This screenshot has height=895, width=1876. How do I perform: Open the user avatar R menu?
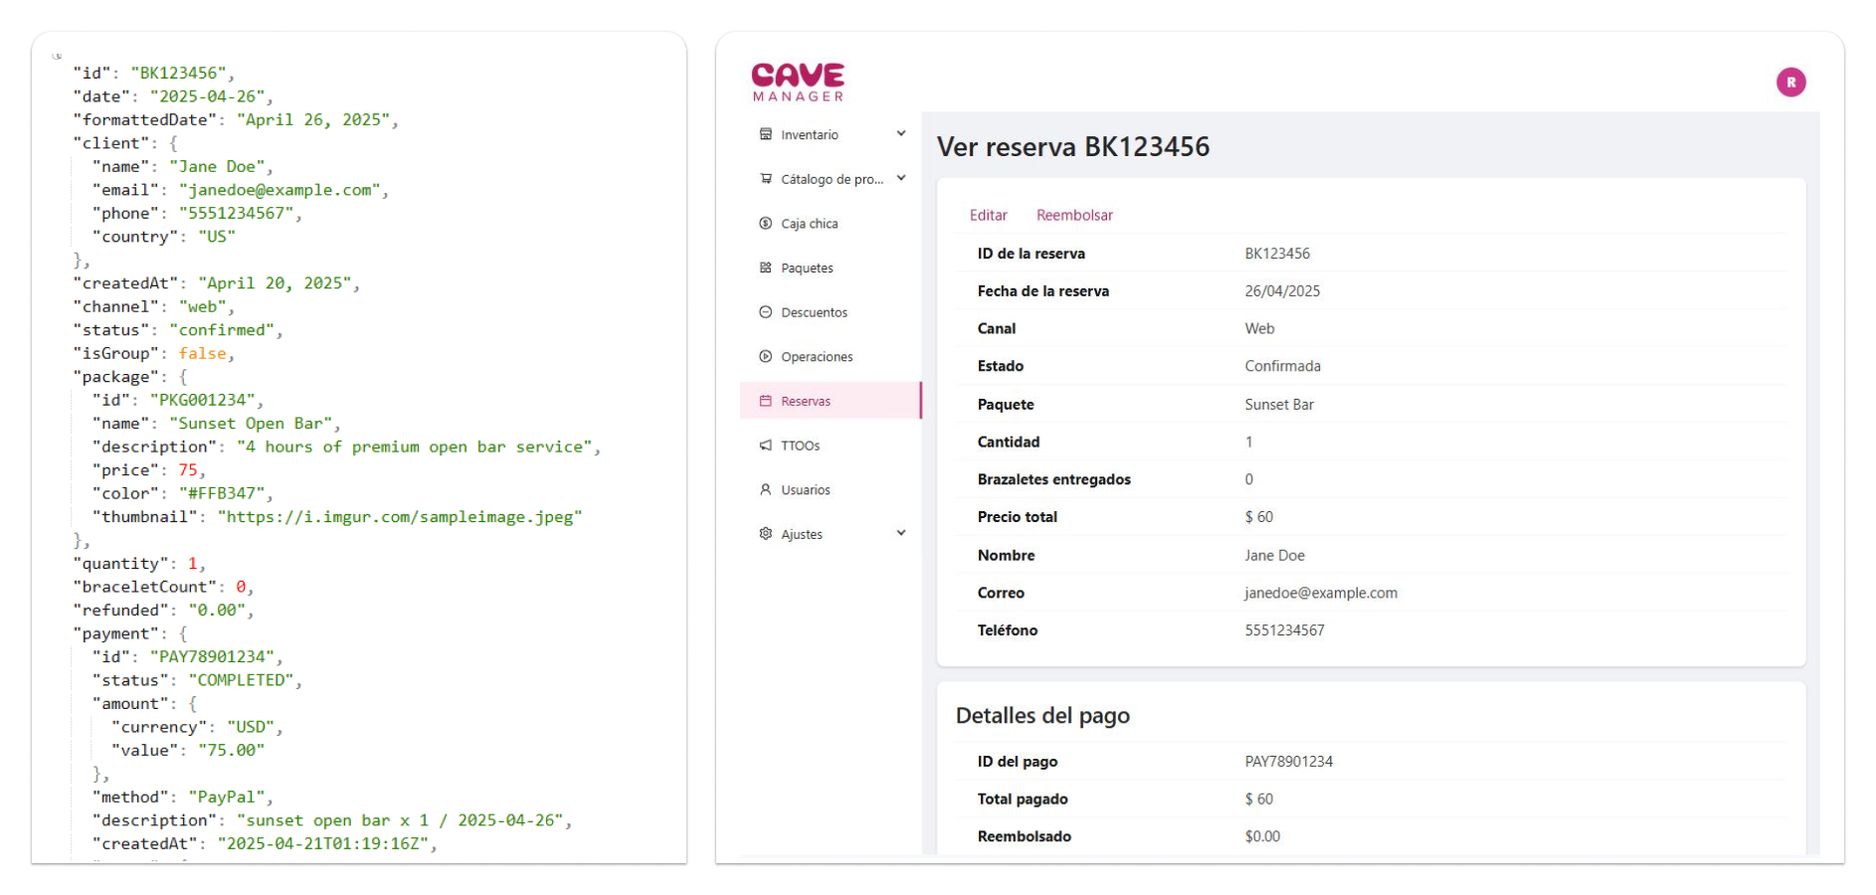coord(1790,83)
